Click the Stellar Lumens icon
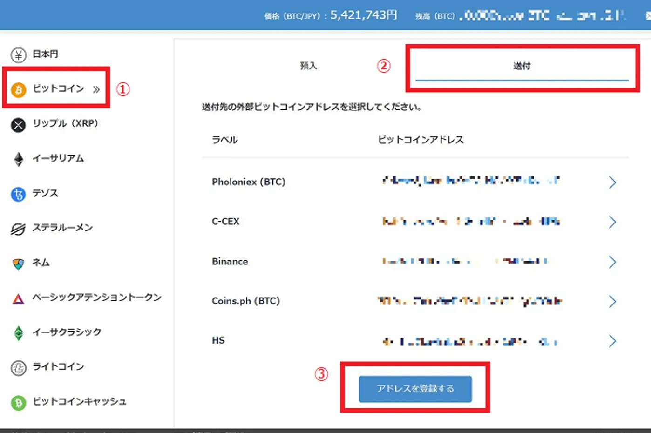651x433 pixels. click(x=18, y=229)
